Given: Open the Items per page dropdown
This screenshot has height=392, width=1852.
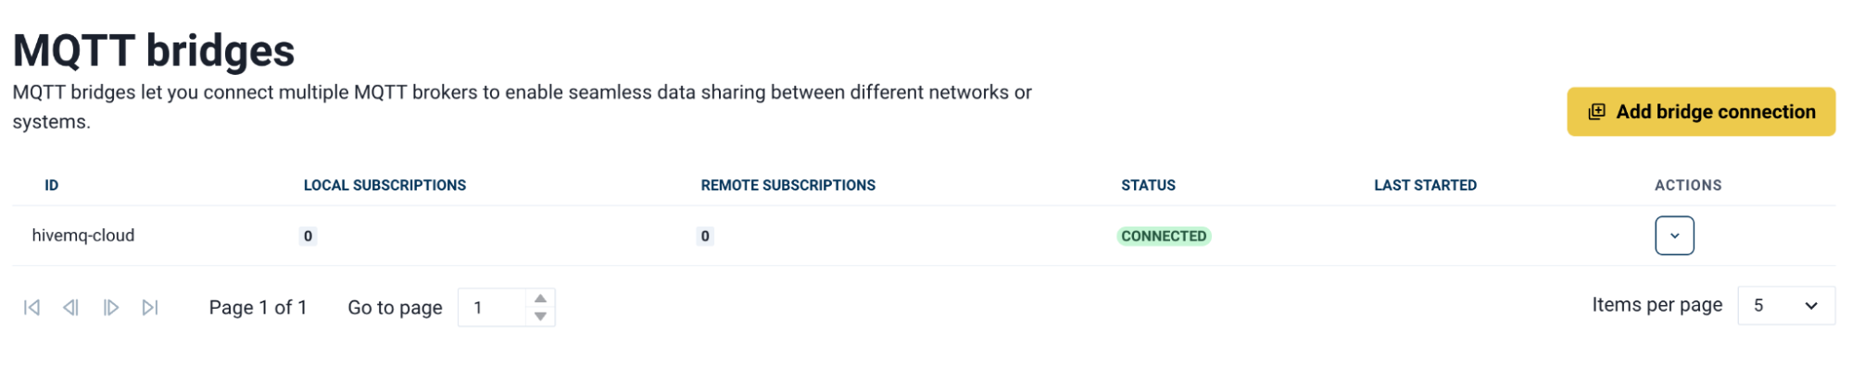Looking at the screenshot, I should 1785,306.
